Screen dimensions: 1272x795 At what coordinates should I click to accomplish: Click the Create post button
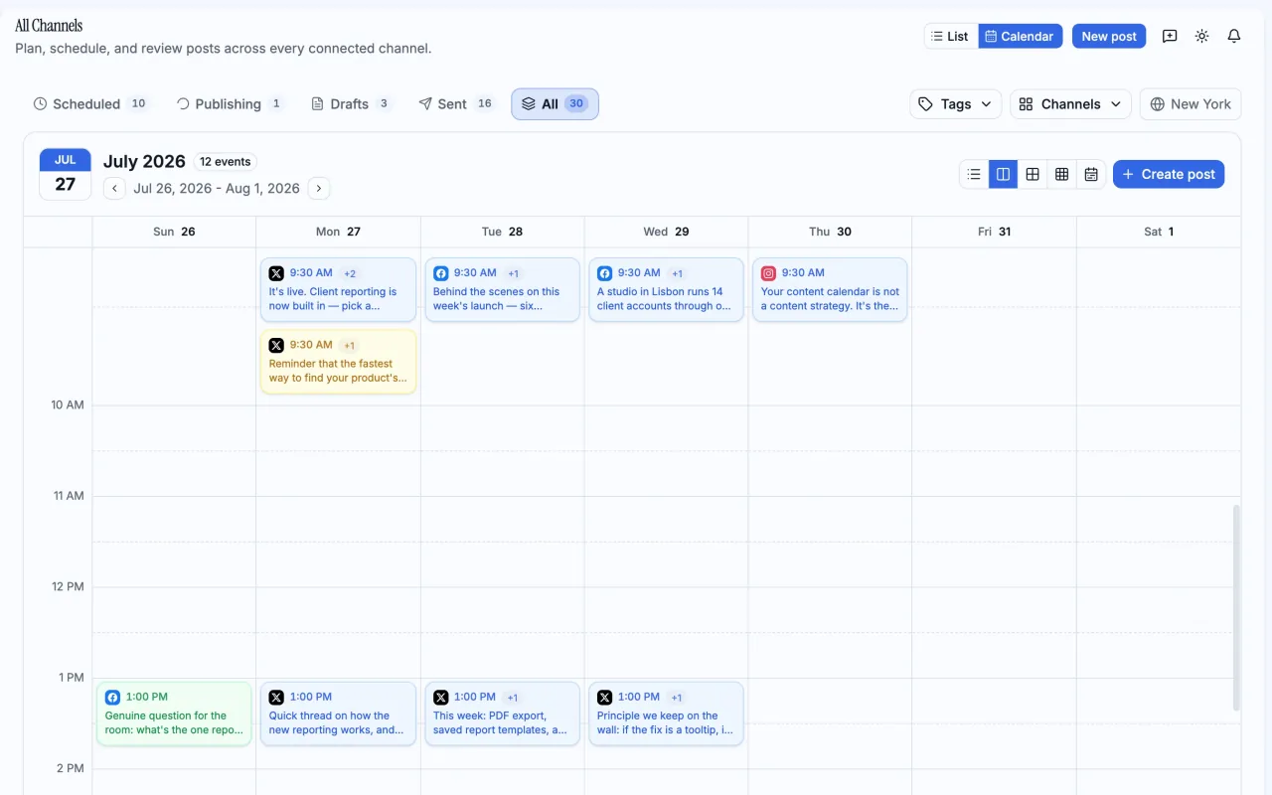[1169, 174]
